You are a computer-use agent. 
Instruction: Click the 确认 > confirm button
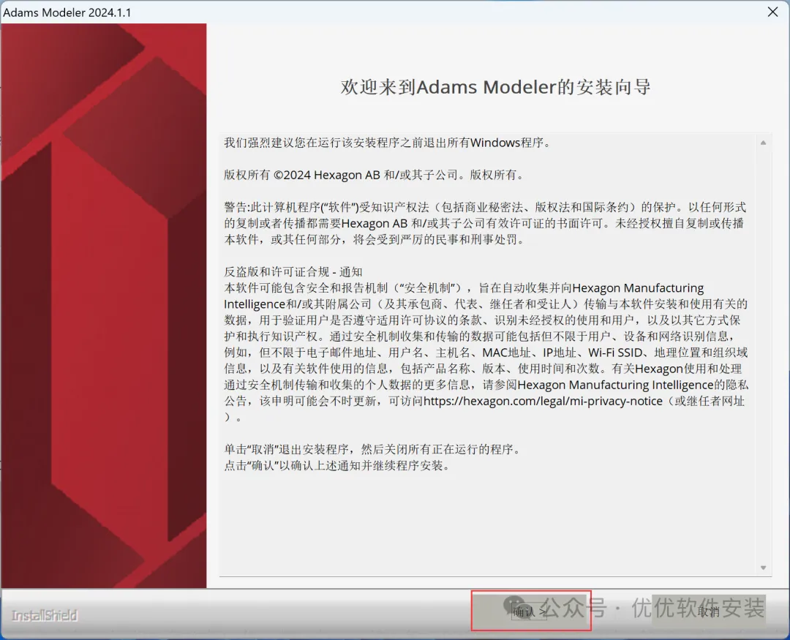(x=529, y=612)
